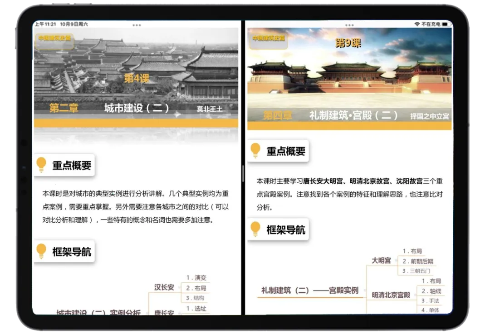Tap the 第四章 chapter label
Viewport: 490px width, 335px height.
tap(278, 115)
